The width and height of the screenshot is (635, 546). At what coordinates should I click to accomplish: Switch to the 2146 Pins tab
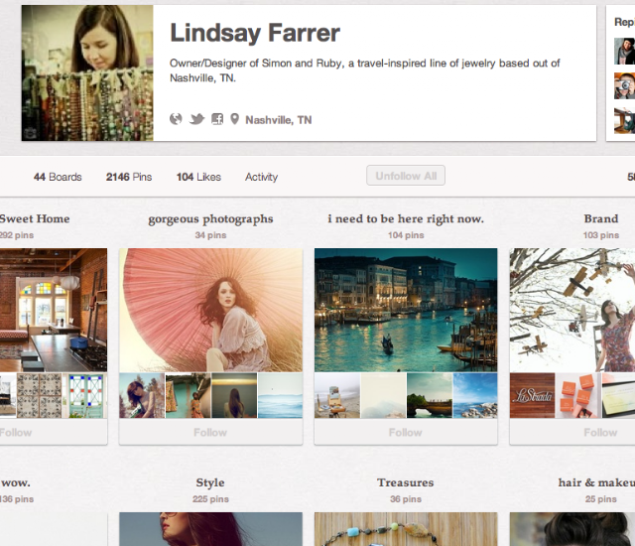point(129,177)
